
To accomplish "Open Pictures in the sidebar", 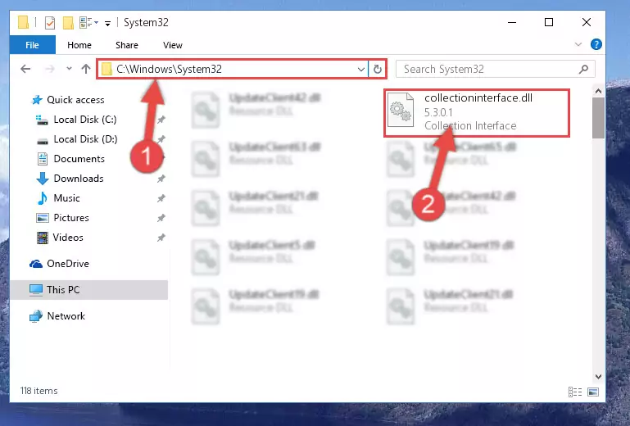I will (x=71, y=218).
